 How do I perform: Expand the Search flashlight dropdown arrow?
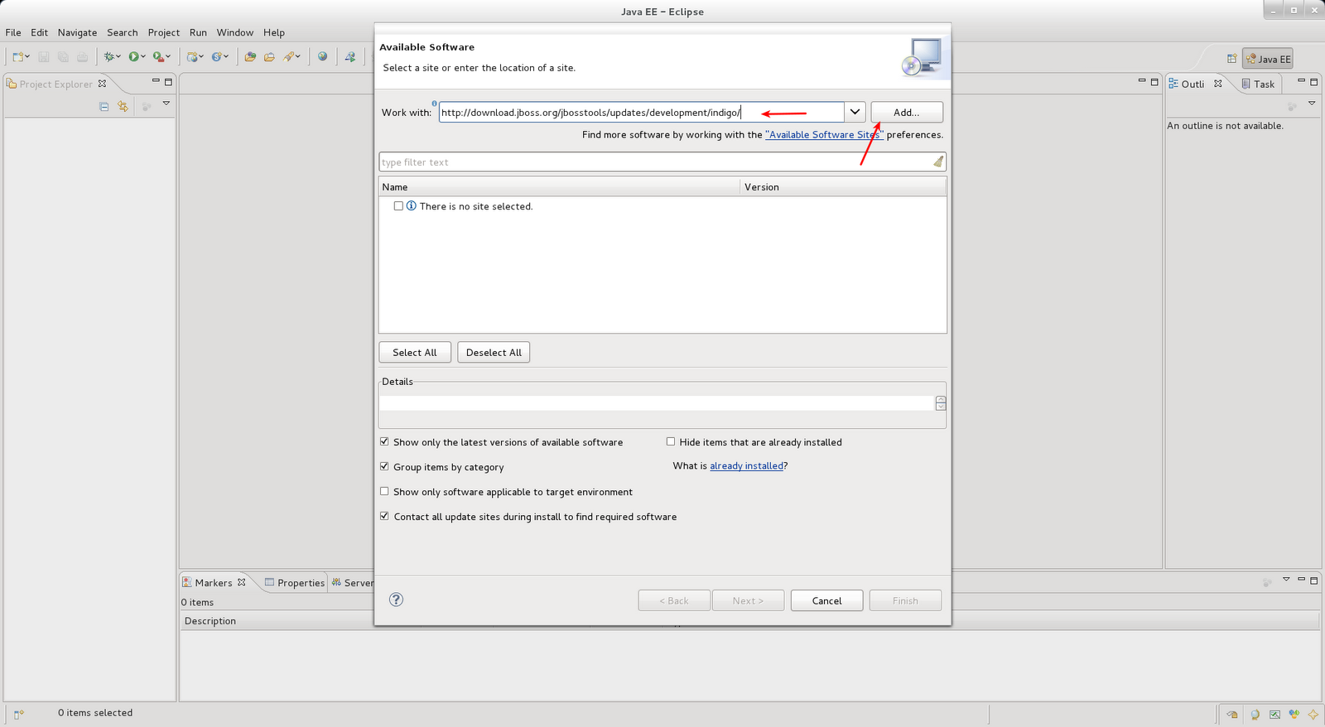pos(298,57)
